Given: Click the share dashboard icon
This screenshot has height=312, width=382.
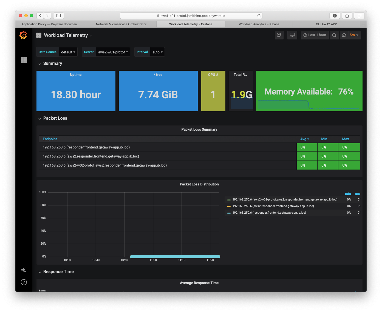Looking at the screenshot, I should 279,35.
